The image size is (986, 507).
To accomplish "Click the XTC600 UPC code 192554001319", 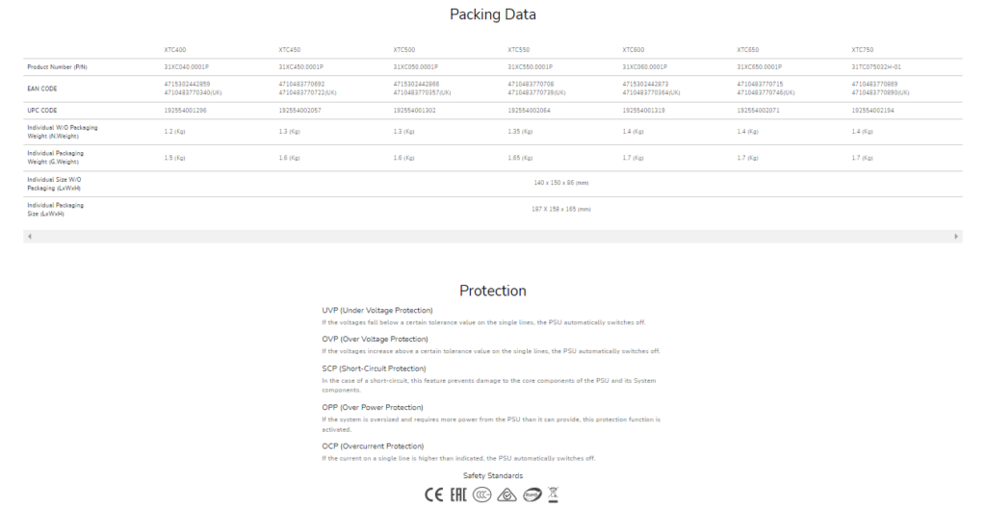I will (643, 111).
